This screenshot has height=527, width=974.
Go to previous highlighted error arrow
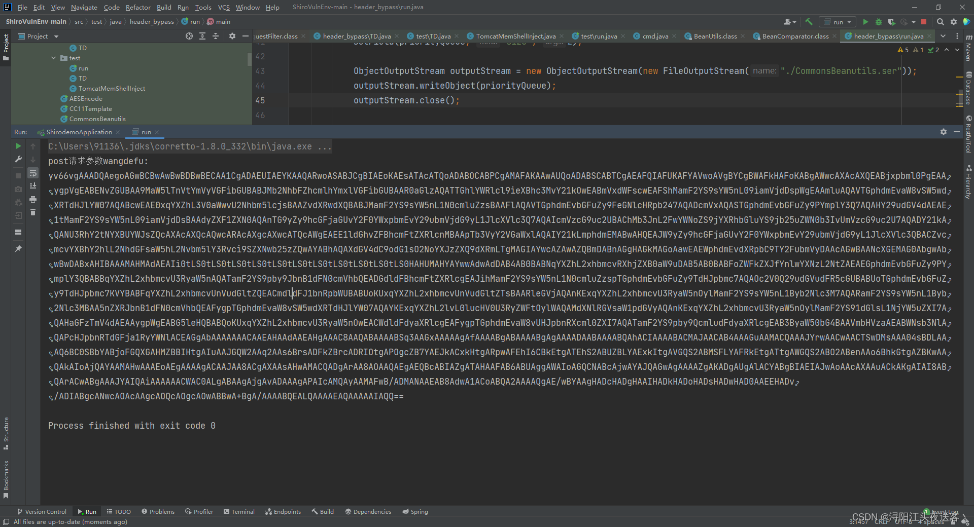click(947, 50)
